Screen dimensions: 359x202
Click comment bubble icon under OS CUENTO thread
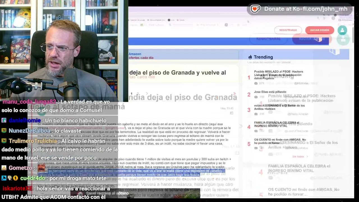tap(256, 148)
